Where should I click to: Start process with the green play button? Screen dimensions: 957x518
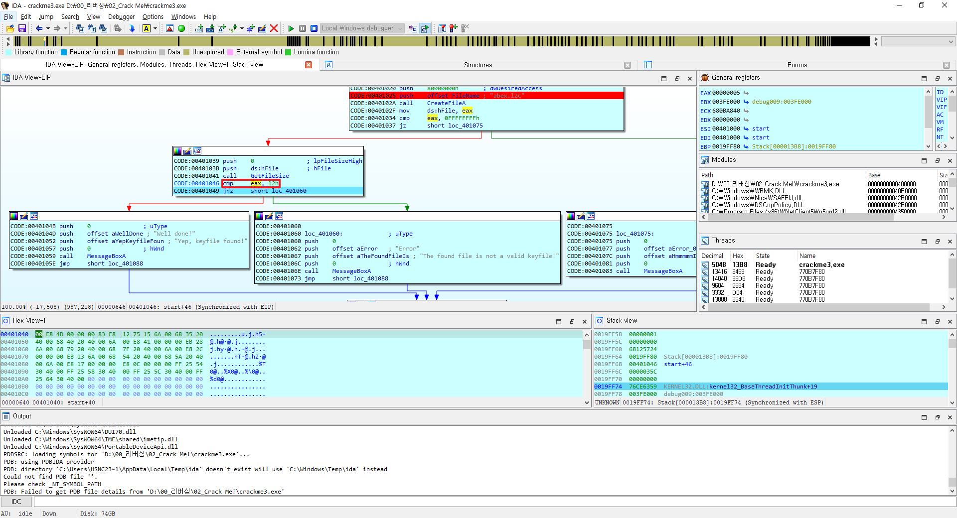click(x=291, y=28)
